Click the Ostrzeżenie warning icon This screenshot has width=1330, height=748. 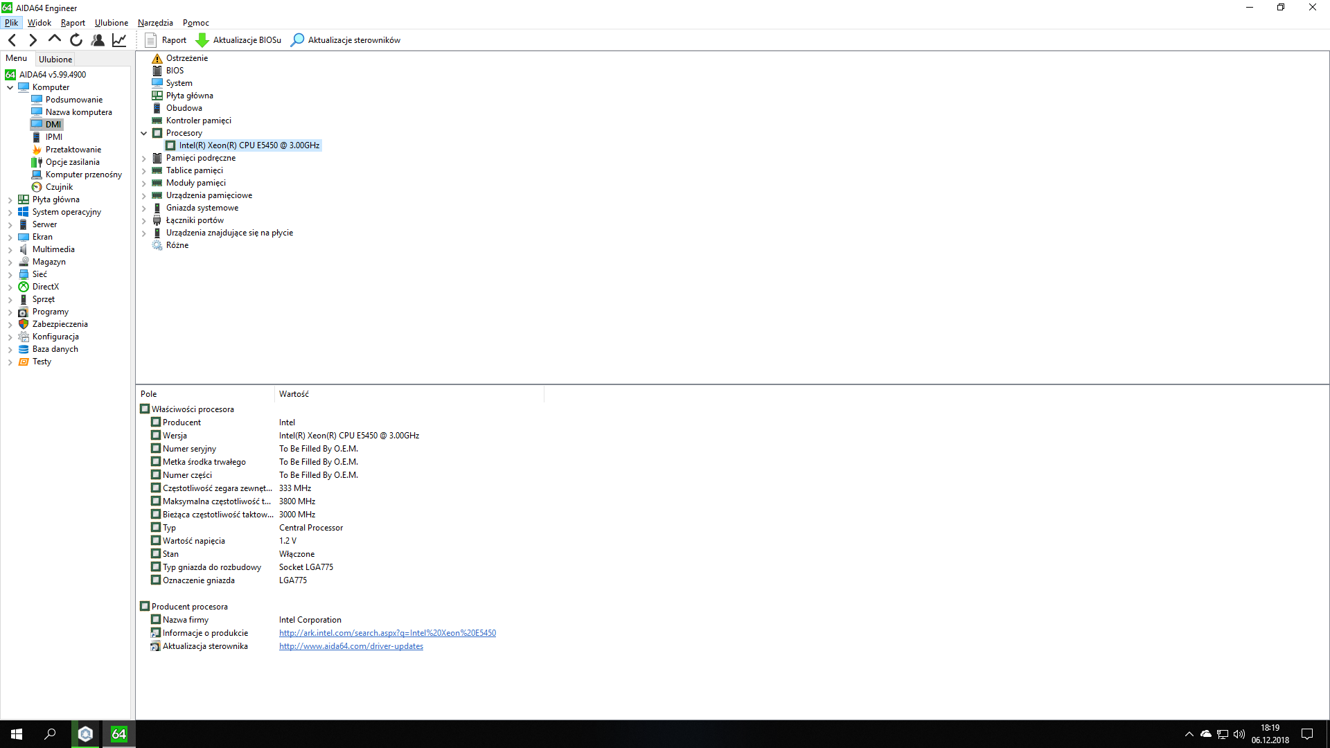(x=157, y=58)
